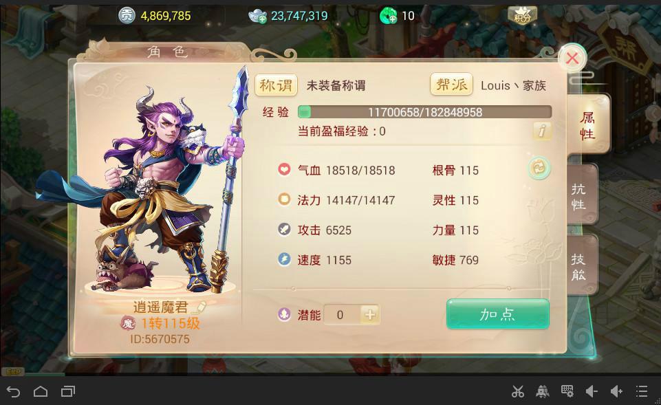Tap the keyboard mapping icon
Image resolution: width=661 pixels, height=405 pixels.
pos(567,391)
